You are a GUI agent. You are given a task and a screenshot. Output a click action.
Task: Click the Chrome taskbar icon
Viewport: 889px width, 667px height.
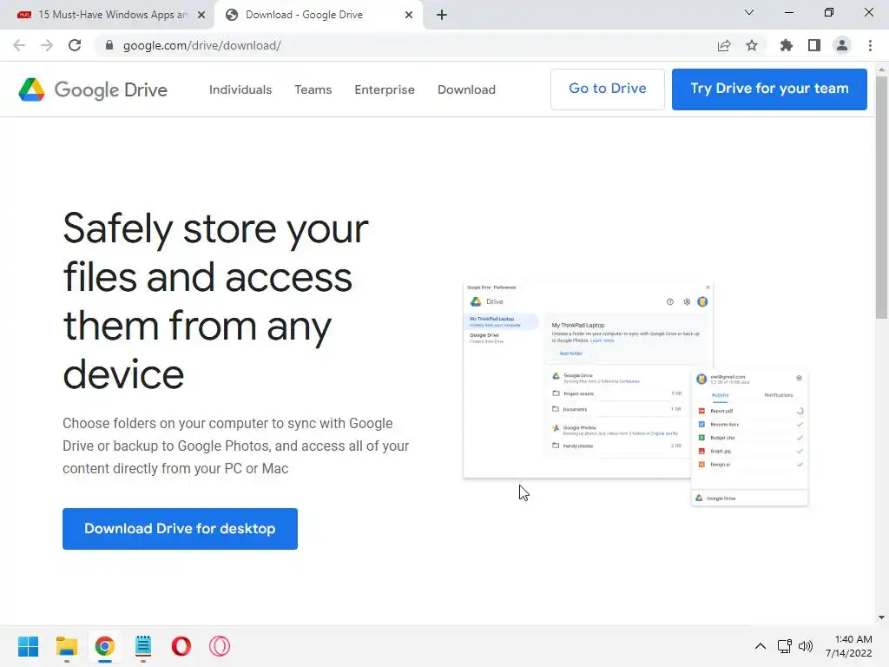[105, 646]
